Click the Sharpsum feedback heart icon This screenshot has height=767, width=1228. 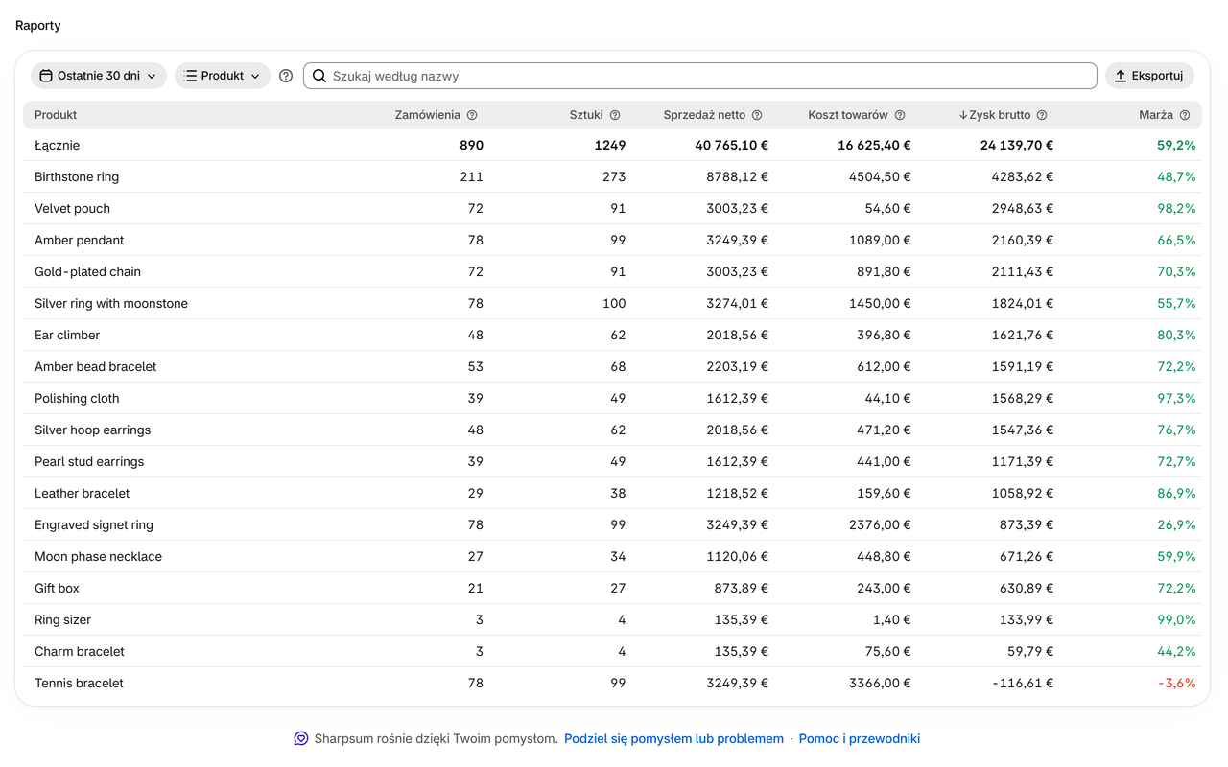click(x=301, y=738)
